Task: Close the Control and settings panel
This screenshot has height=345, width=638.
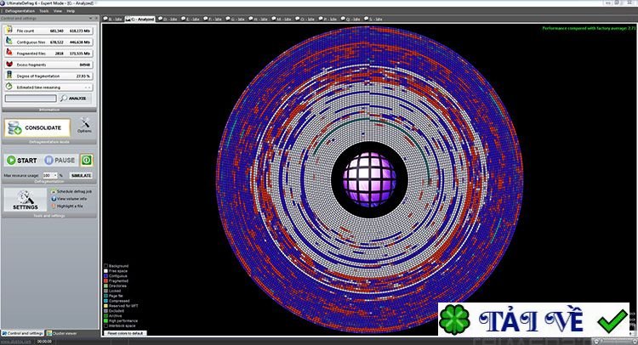Action: 96,19
